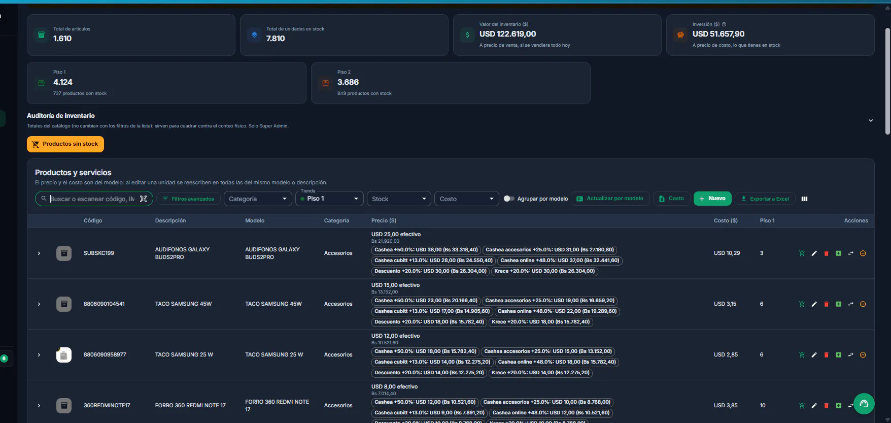Transfer SUBSKC199 stock using arrows icon
The width and height of the screenshot is (891, 423).
click(850, 253)
